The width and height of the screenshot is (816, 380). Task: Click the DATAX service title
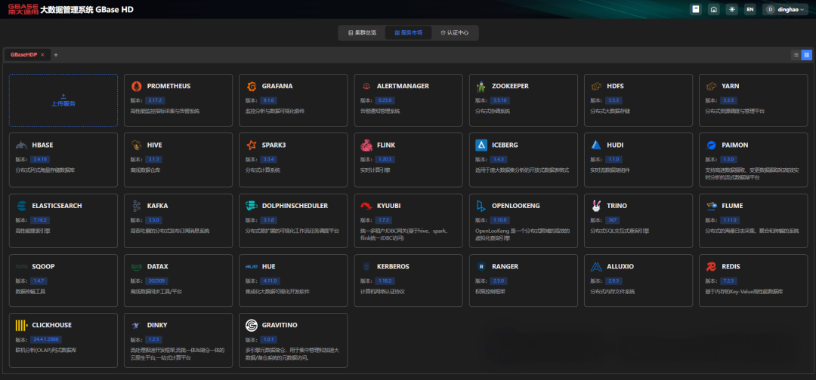158,266
